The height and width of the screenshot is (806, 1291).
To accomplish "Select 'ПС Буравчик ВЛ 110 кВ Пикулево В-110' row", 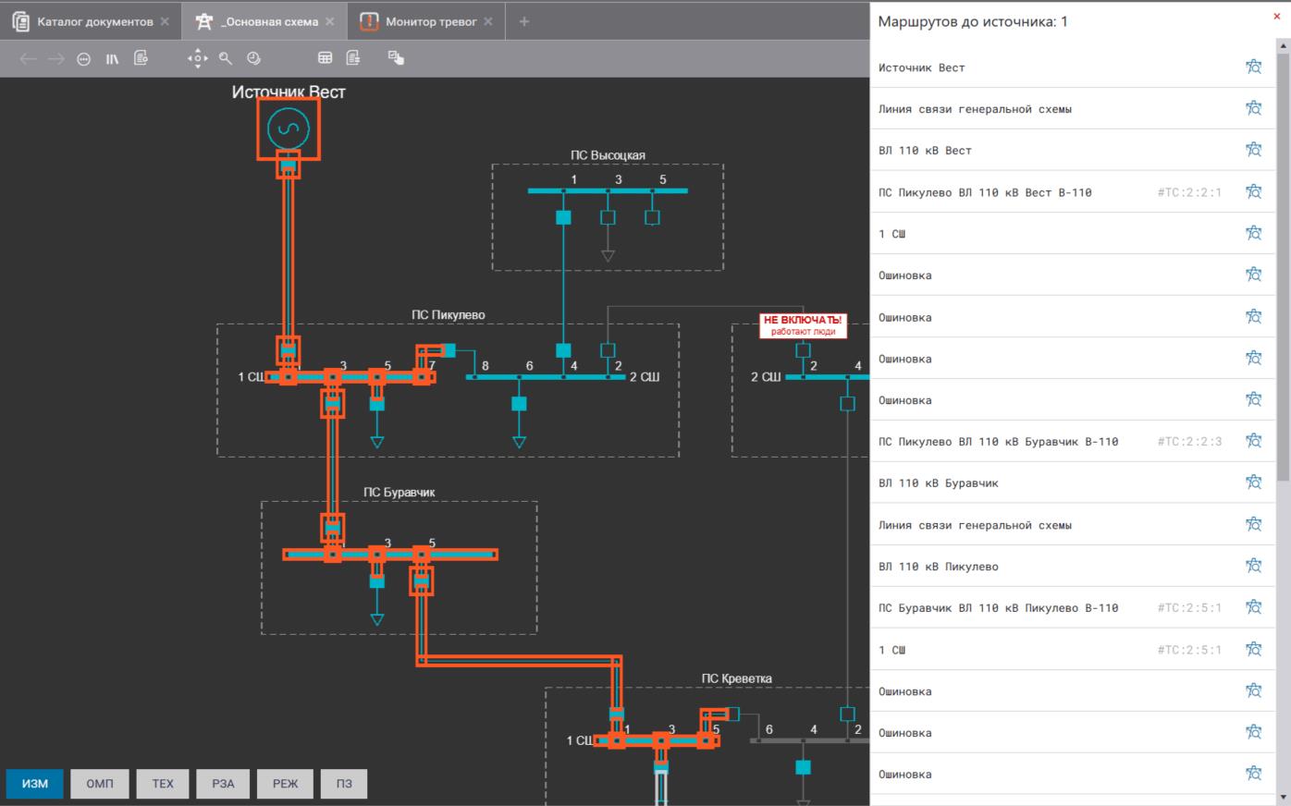I will (x=998, y=607).
